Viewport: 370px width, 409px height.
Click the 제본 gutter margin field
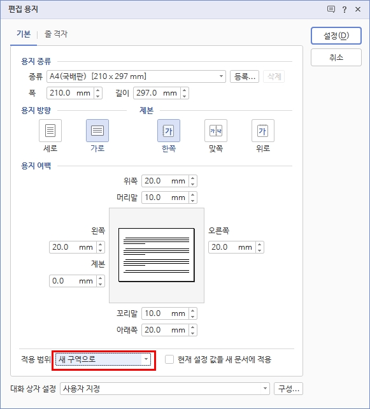point(73,281)
